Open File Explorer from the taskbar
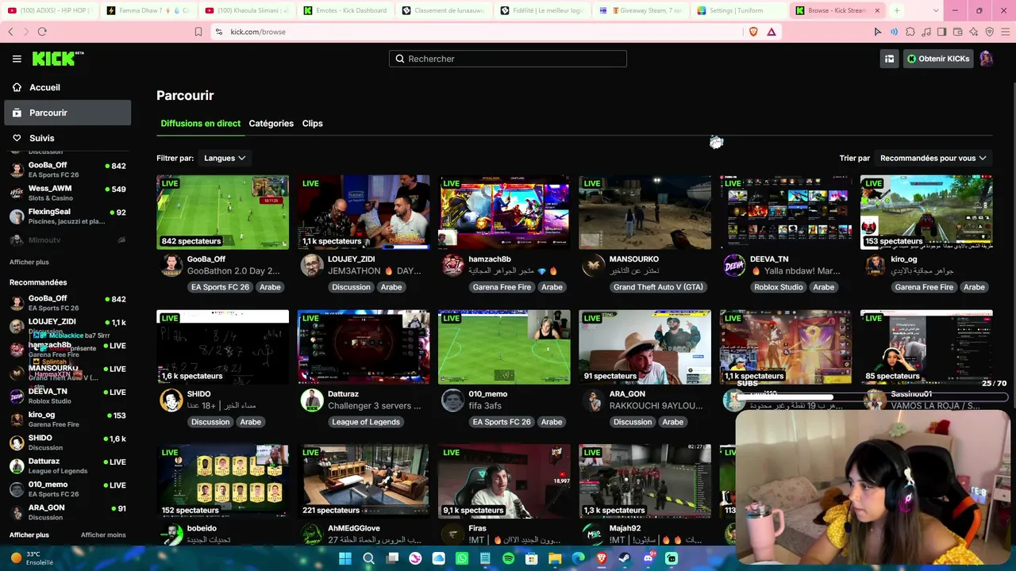 pos(555,558)
